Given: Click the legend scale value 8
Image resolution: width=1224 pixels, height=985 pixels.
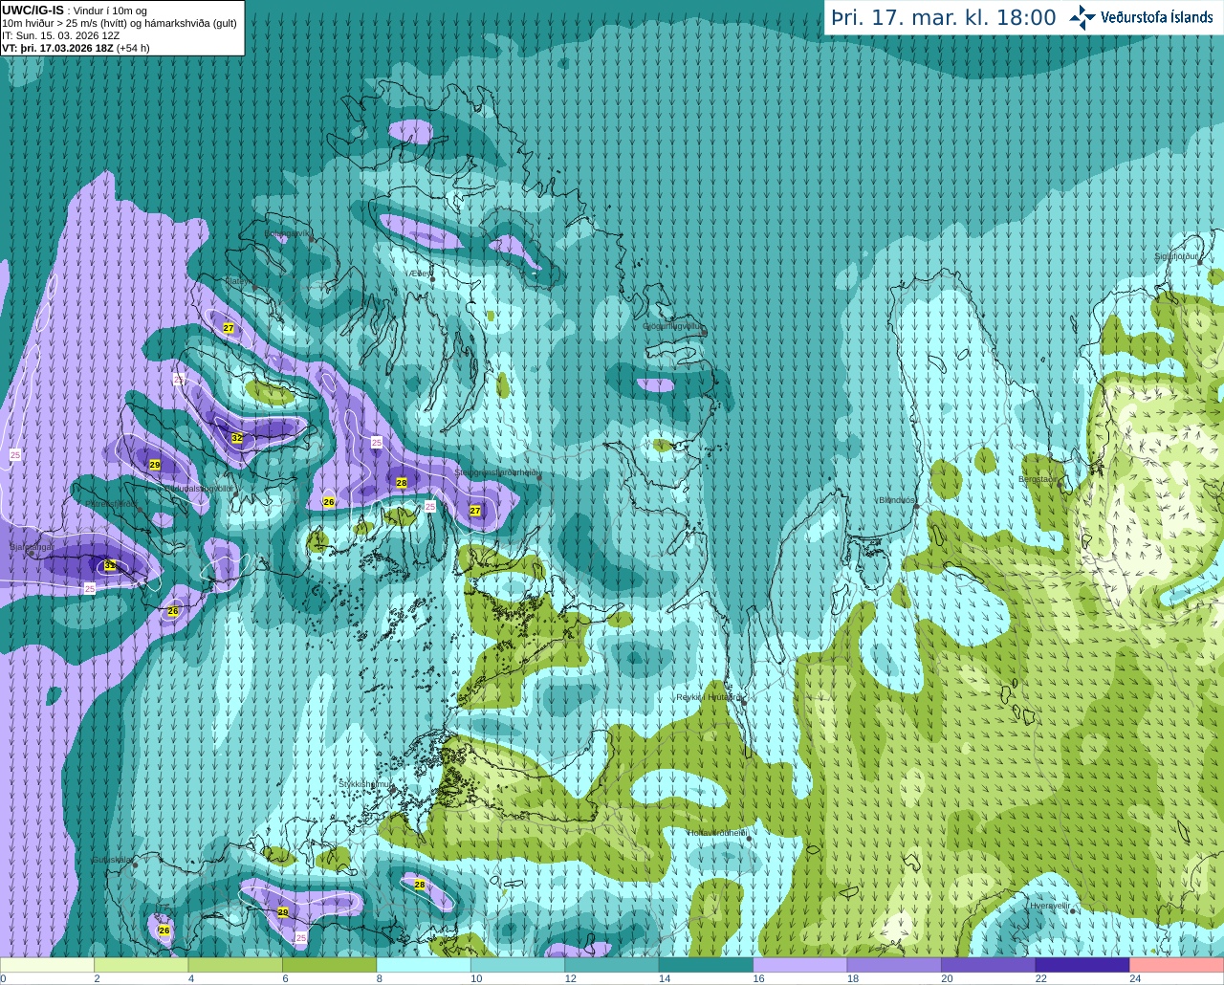Looking at the screenshot, I should (x=379, y=978).
